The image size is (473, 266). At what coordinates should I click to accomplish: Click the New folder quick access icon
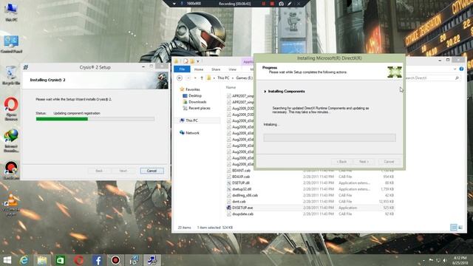click(x=192, y=61)
